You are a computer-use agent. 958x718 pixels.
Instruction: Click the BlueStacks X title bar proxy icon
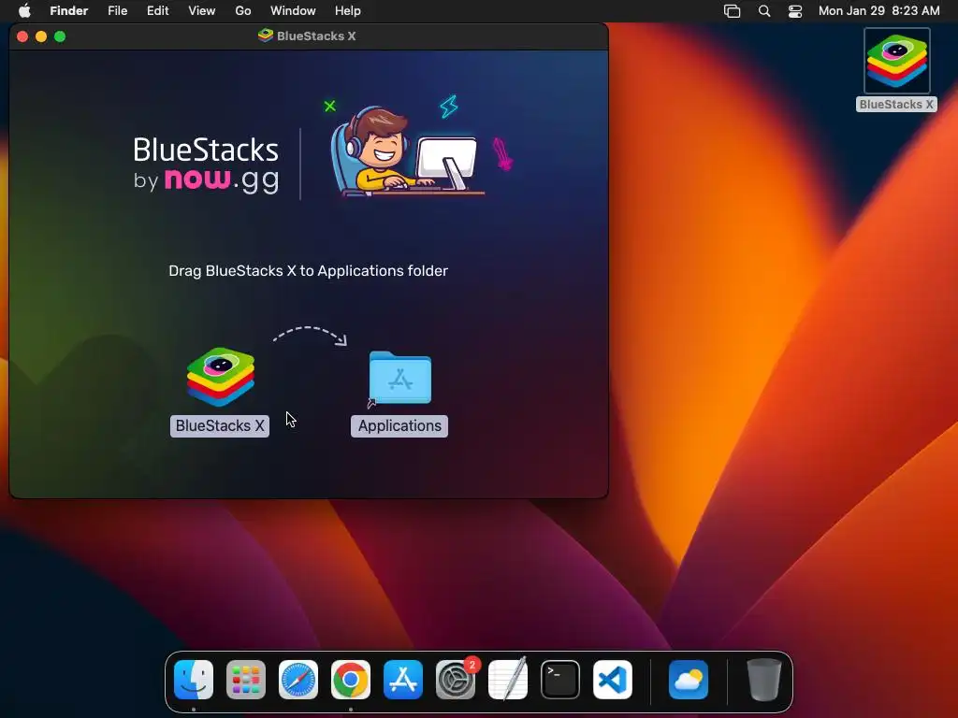click(265, 36)
